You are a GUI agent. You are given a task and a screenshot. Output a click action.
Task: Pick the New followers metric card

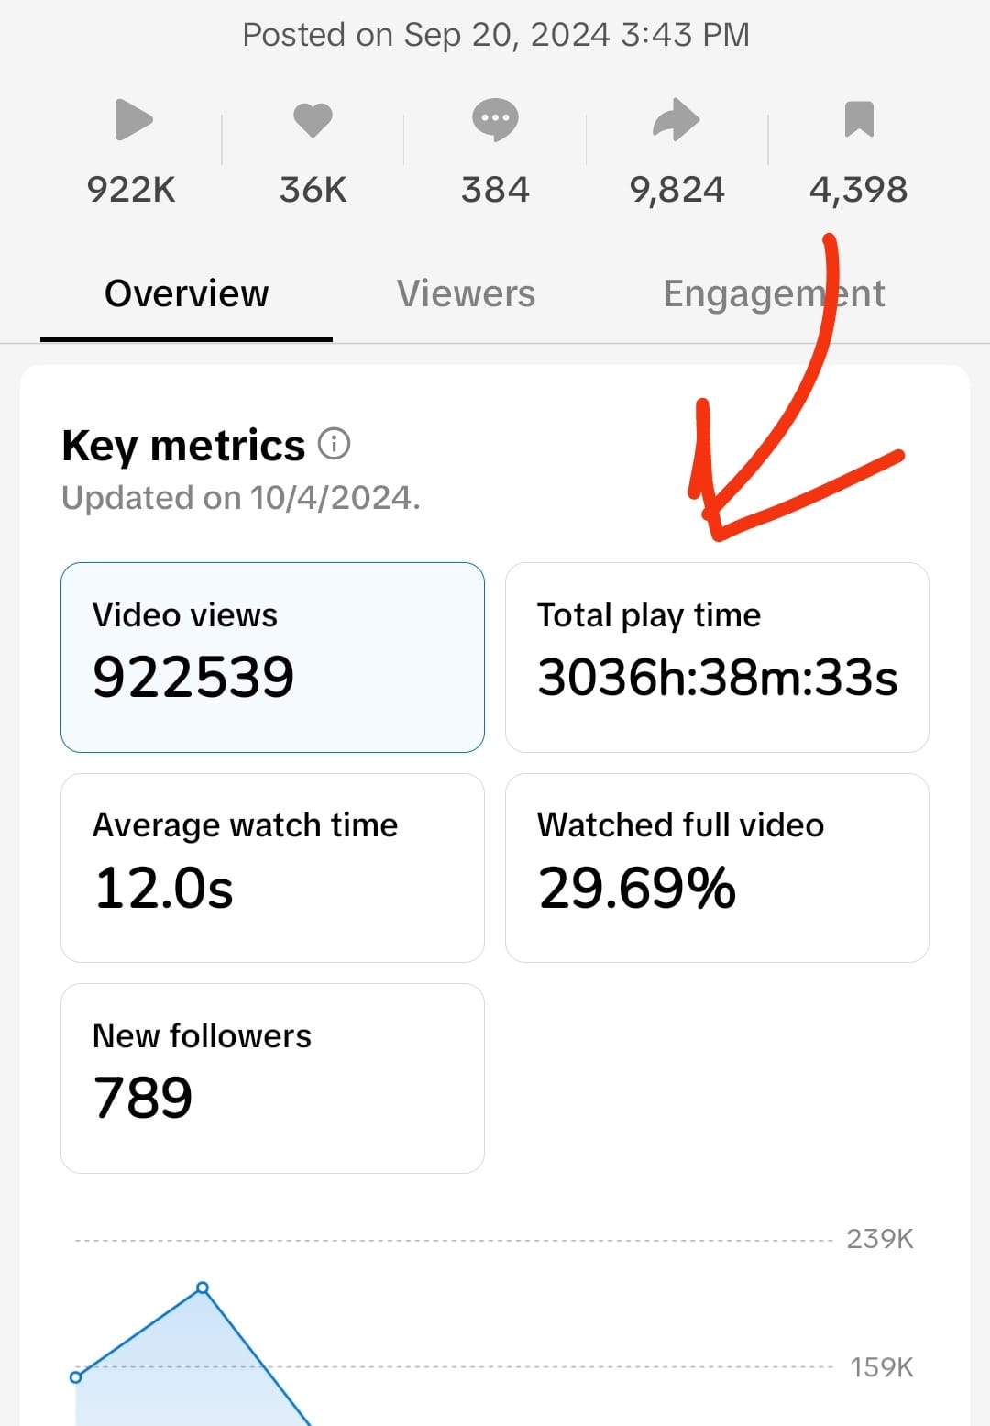point(272,1078)
